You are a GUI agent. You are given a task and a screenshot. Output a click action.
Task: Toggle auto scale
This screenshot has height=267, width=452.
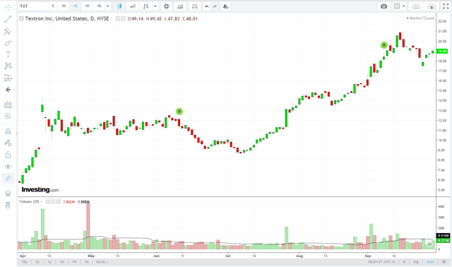point(430,262)
